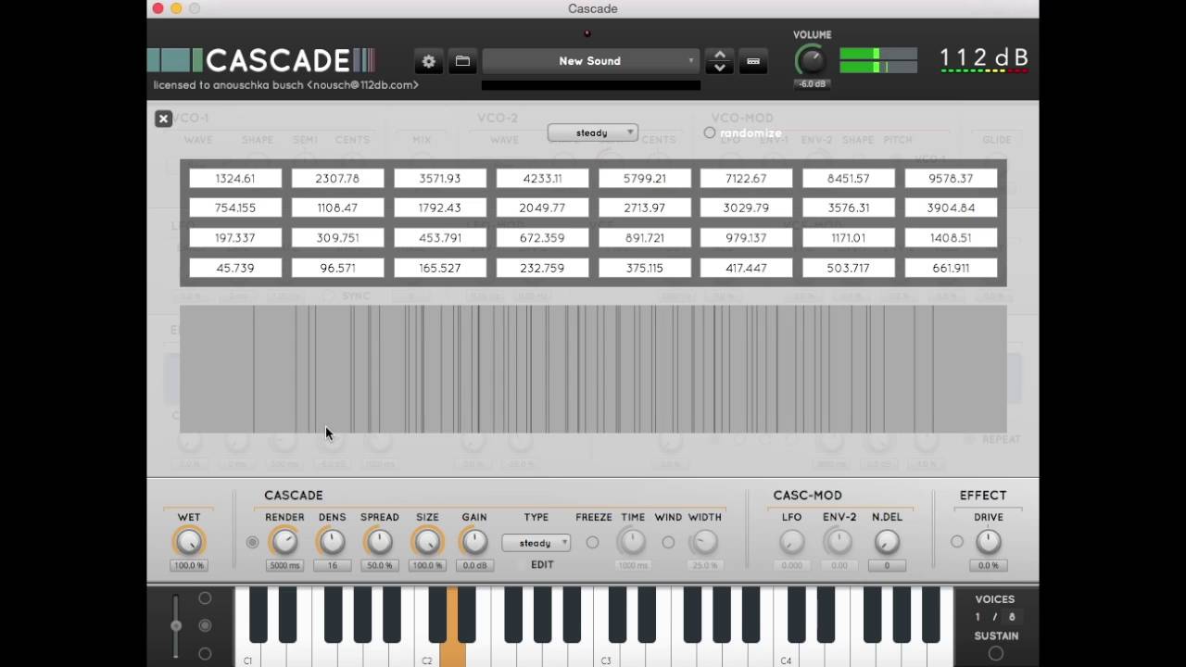This screenshot has height=667, width=1186.
Task: Open the New Sound preset dropdown
Action: point(590,61)
